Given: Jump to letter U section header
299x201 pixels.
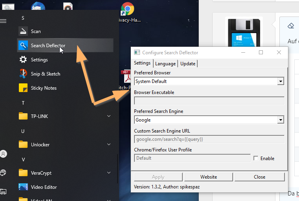Looking at the screenshot, I should point(23,131).
